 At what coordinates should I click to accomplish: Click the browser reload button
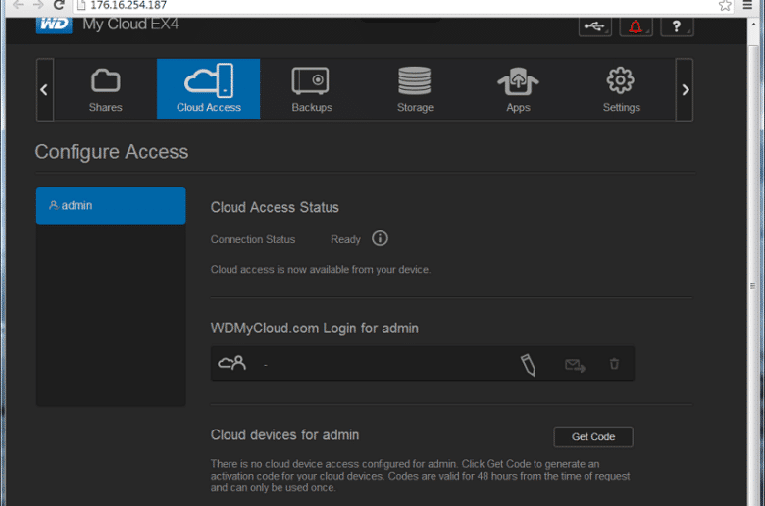point(59,5)
